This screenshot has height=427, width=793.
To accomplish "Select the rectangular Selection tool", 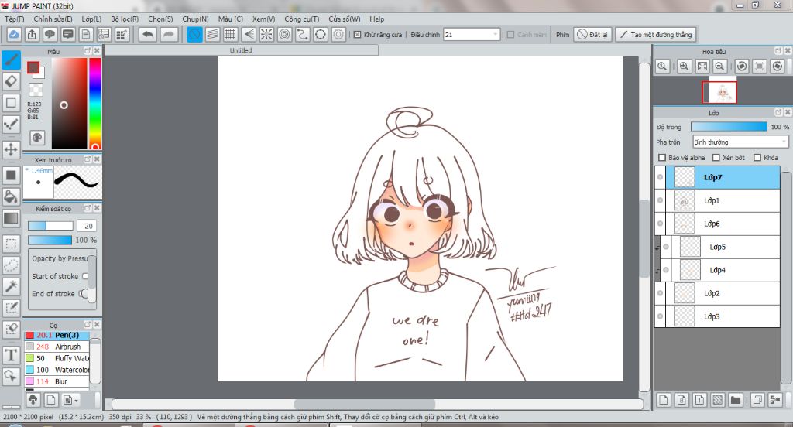I will [x=11, y=244].
